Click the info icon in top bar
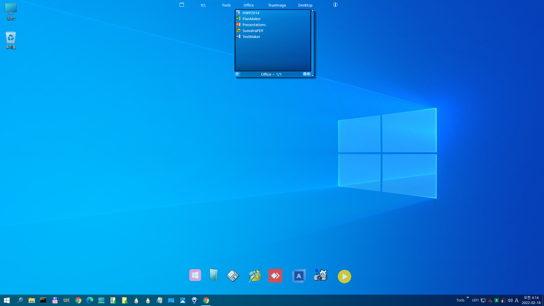Image resolution: width=544 pixels, height=306 pixels. pos(335,5)
